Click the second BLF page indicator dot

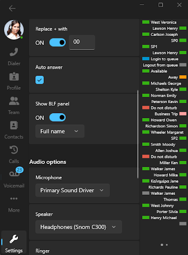pyautogui.click(x=167, y=245)
